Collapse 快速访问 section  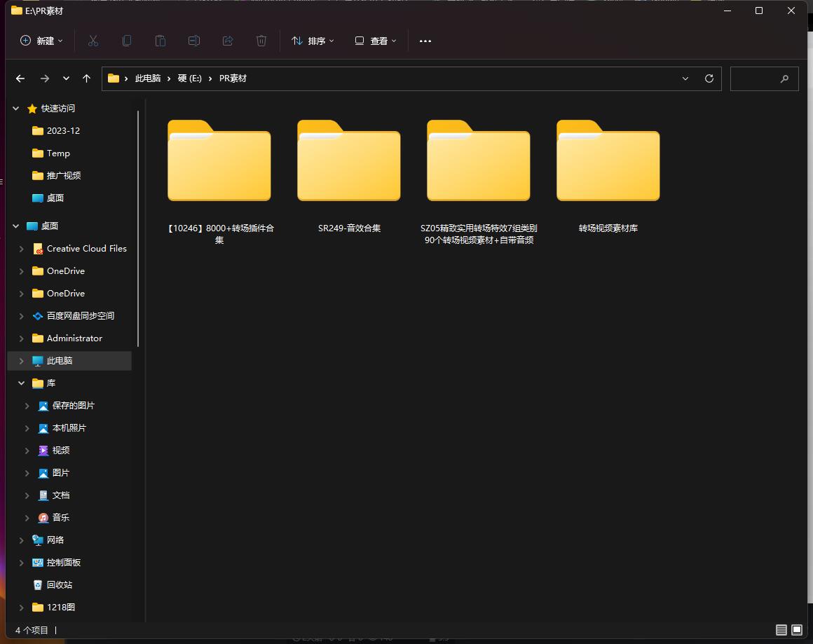(x=15, y=109)
